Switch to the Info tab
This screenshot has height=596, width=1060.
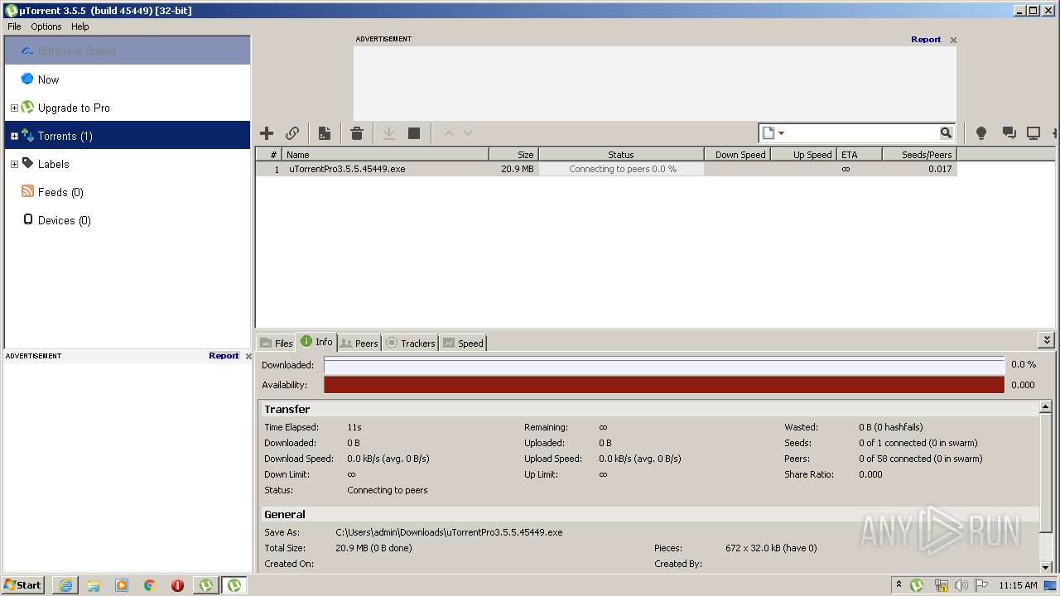(317, 342)
